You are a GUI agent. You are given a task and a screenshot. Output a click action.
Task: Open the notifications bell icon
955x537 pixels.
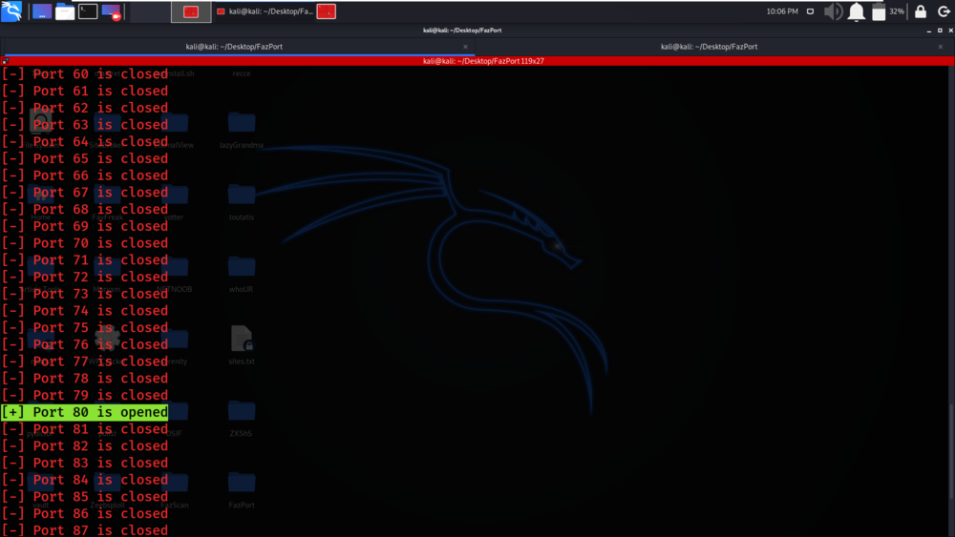tap(857, 11)
